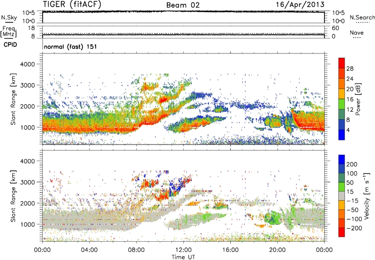Select '1000' on the power panel axis

point(28,127)
